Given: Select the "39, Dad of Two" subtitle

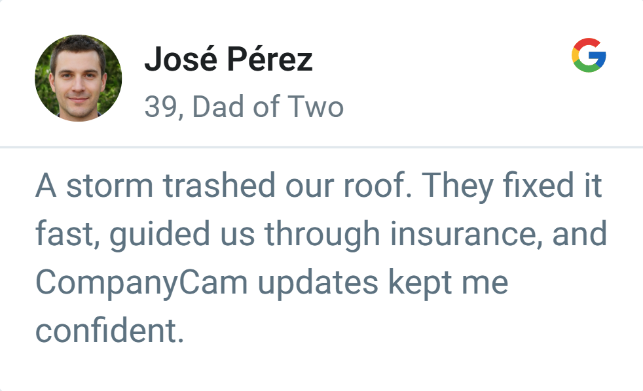Looking at the screenshot, I should click(244, 107).
